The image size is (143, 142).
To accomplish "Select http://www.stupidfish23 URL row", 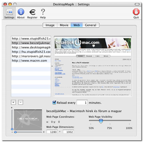I will [31, 38].
